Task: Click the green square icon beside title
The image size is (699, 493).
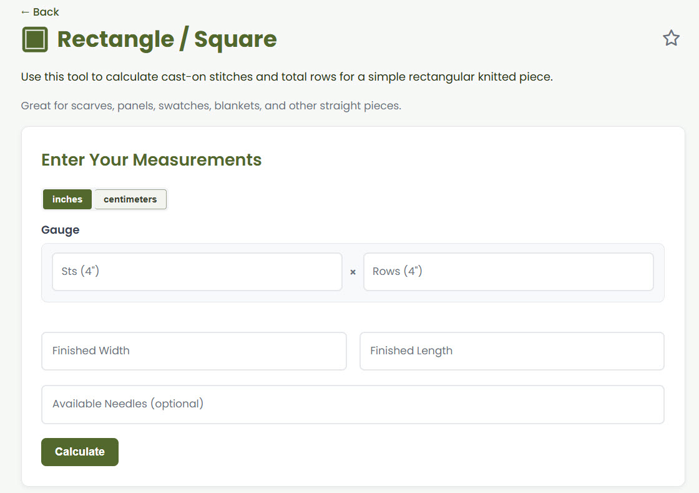Action: (35, 40)
